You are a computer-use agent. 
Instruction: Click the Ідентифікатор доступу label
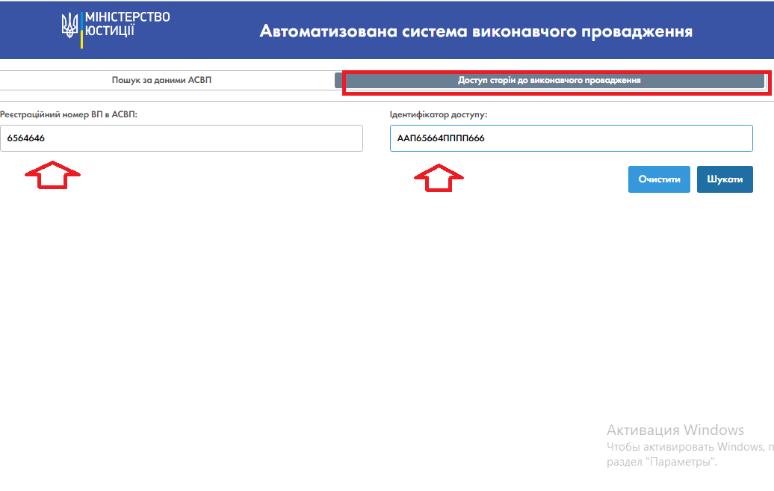[x=439, y=114]
